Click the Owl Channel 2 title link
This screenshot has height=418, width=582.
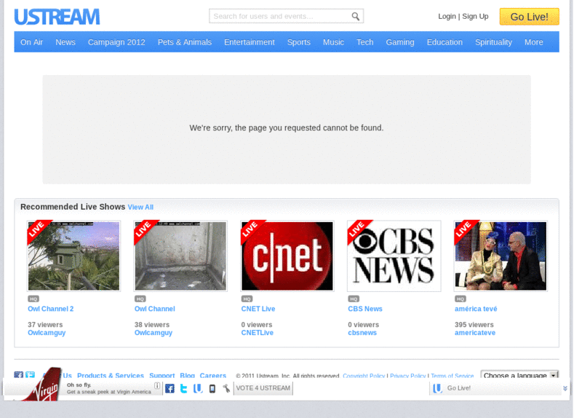coord(50,309)
